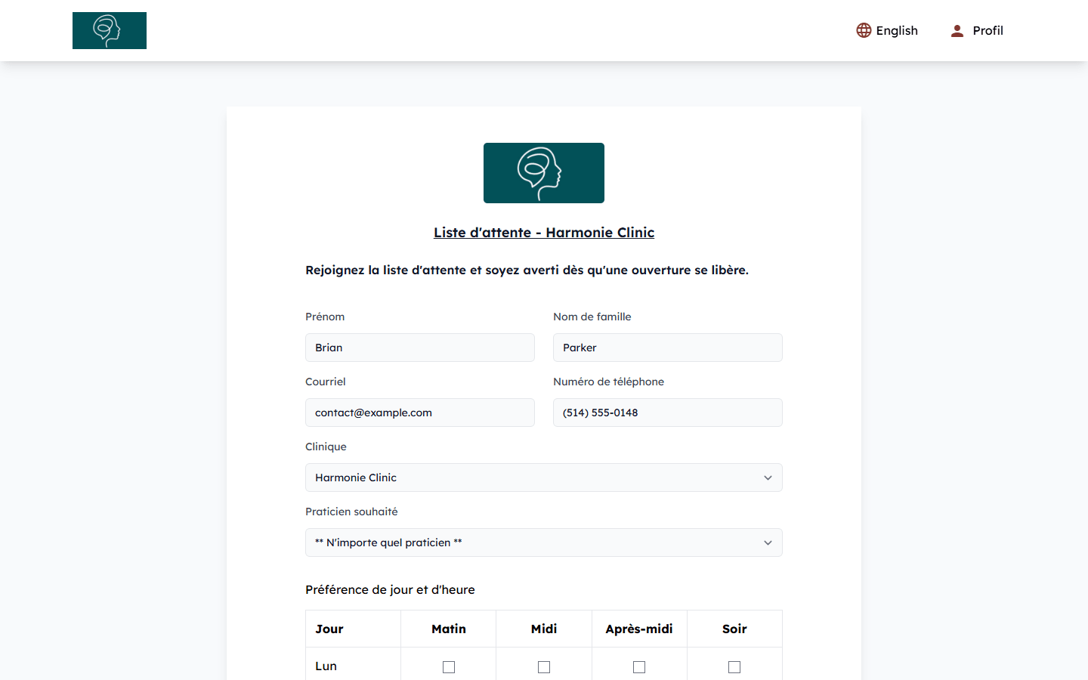Click the Préférence de jour et d'heure heading
This screenshot has width=1088, height=680.
[390, 590]
